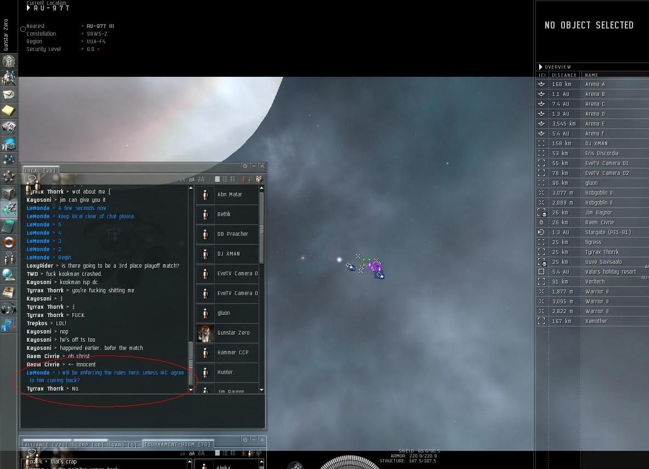Open the globe Map icon
The height and width of the screenshot is (469, 649).
[x=9, y=275]
